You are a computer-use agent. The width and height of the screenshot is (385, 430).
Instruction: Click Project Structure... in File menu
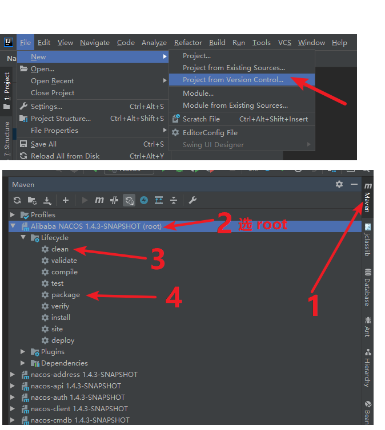pyautogui.click(x=93, y=119)
